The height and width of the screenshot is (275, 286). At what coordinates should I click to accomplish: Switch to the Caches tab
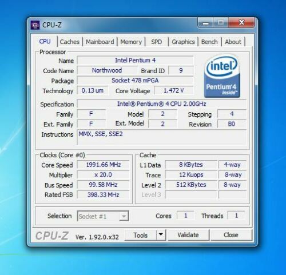pos(70,42)
